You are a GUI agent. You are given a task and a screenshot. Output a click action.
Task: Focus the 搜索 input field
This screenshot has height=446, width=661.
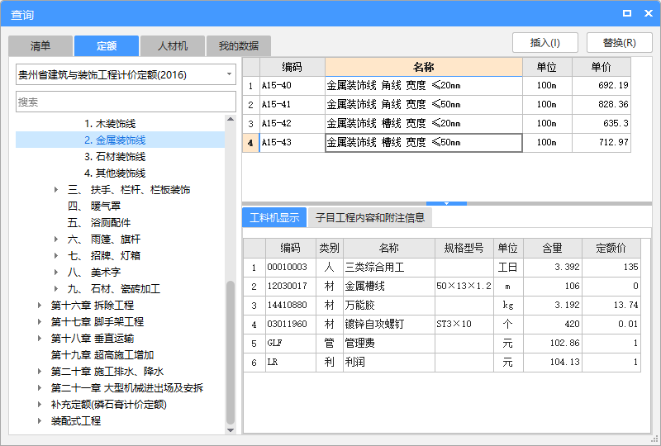(126, 102)
